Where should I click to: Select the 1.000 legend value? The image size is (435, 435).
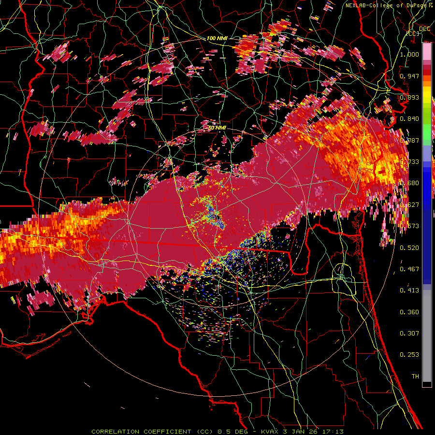[x=409, y=54]
